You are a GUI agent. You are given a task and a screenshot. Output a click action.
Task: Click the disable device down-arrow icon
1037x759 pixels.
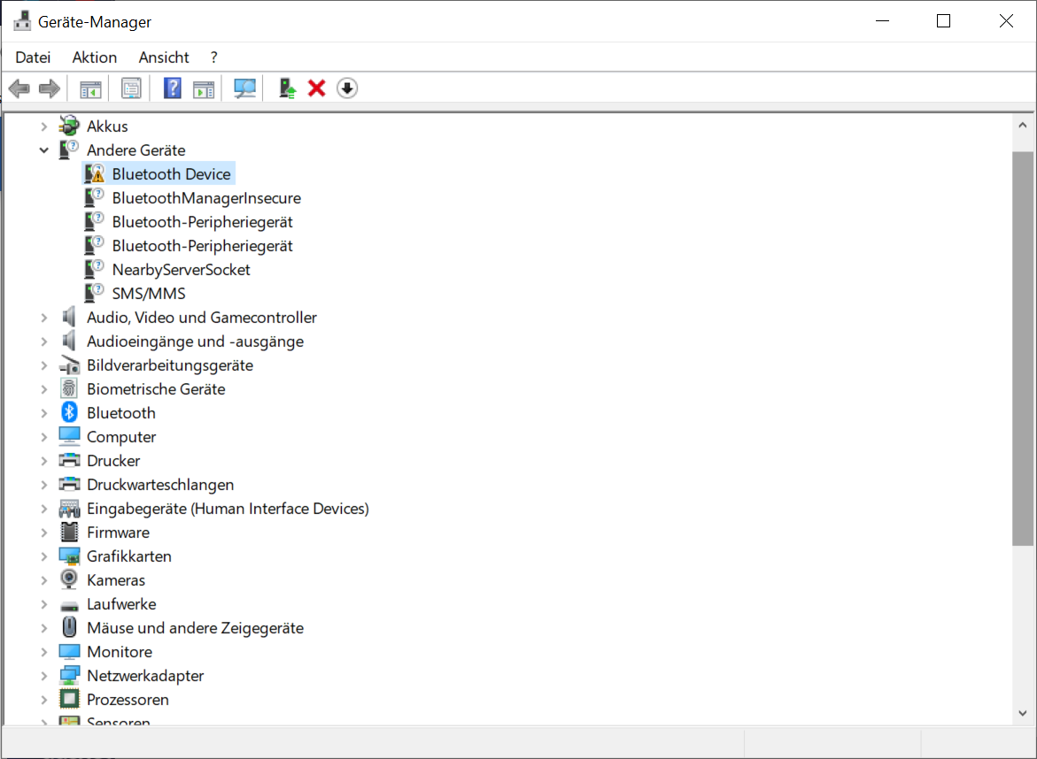point(347,88)
